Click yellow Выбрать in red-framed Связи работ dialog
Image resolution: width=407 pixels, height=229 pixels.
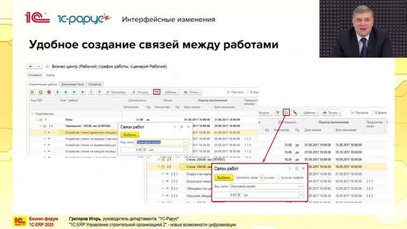[223, 177]
